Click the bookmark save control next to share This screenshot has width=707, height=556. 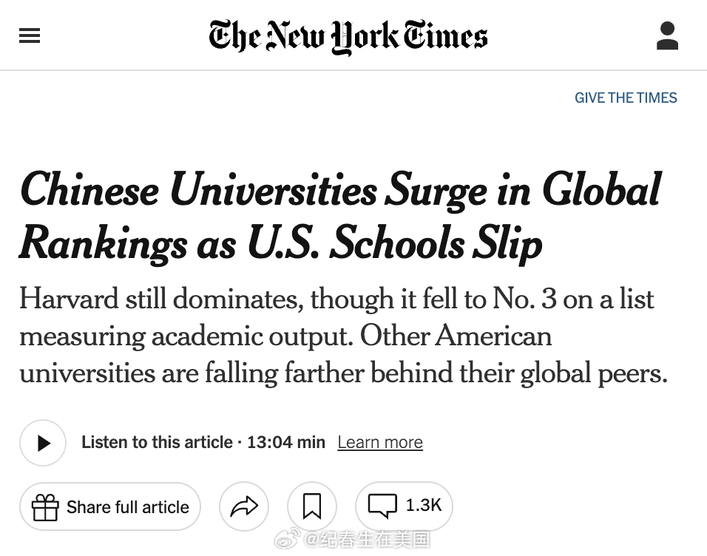(312, 506)
